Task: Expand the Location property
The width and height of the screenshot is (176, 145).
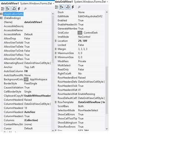Action: pyautogui.click(x=56, y=41)
